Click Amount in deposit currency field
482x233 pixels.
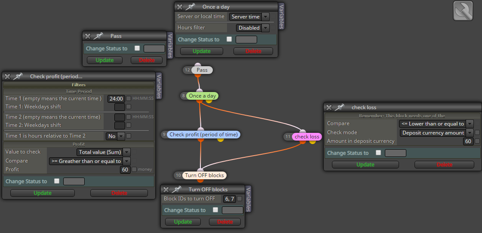click(x=468, y=141)
